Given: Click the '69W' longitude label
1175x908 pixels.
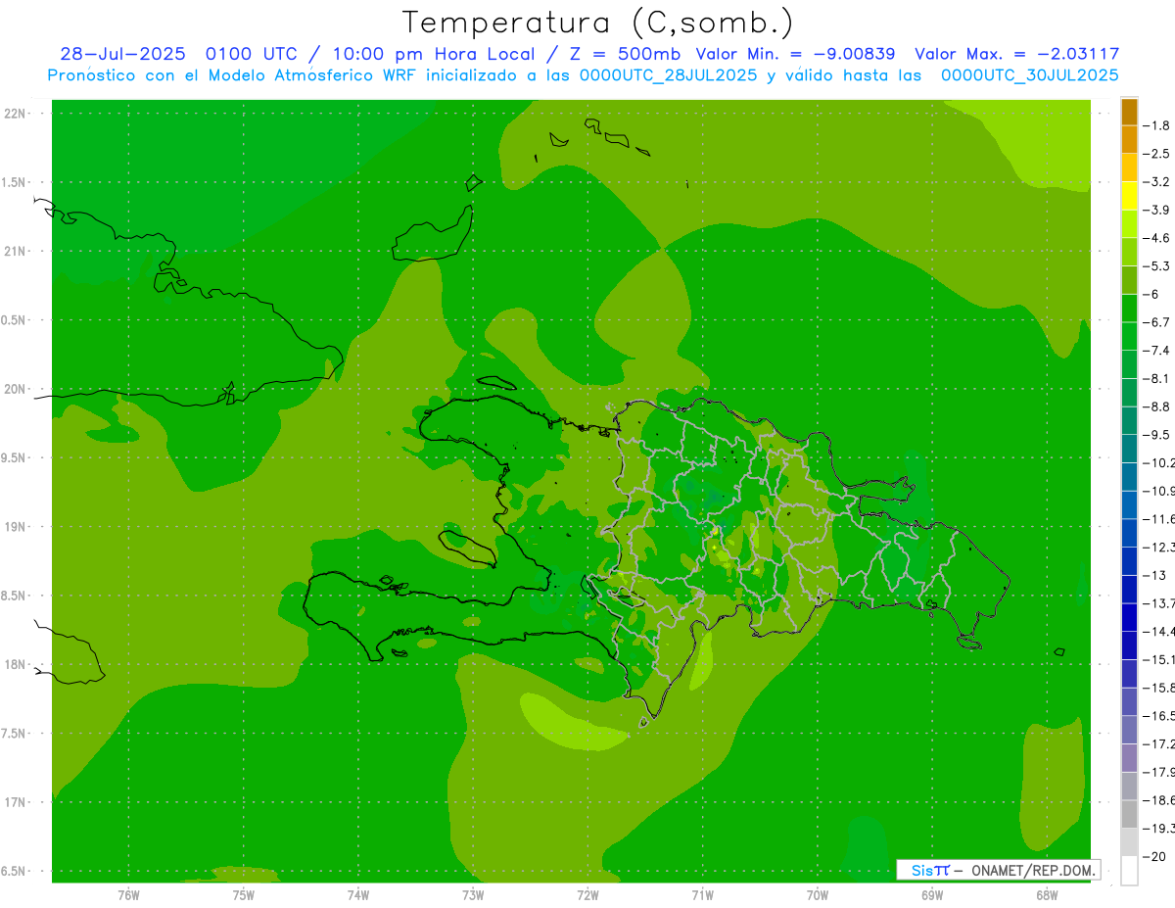Looking at the screenshot, I should coord(932,895).
